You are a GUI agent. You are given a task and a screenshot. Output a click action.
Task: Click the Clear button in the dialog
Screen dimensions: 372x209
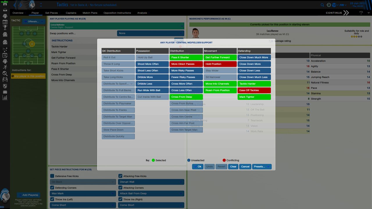pos(233,167)
